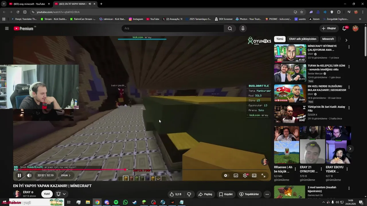The image size is (367, 206).
Task: Open TUFAN ile KELEPÇELİ BİR GÜN video
Action: tap(290, 73)
